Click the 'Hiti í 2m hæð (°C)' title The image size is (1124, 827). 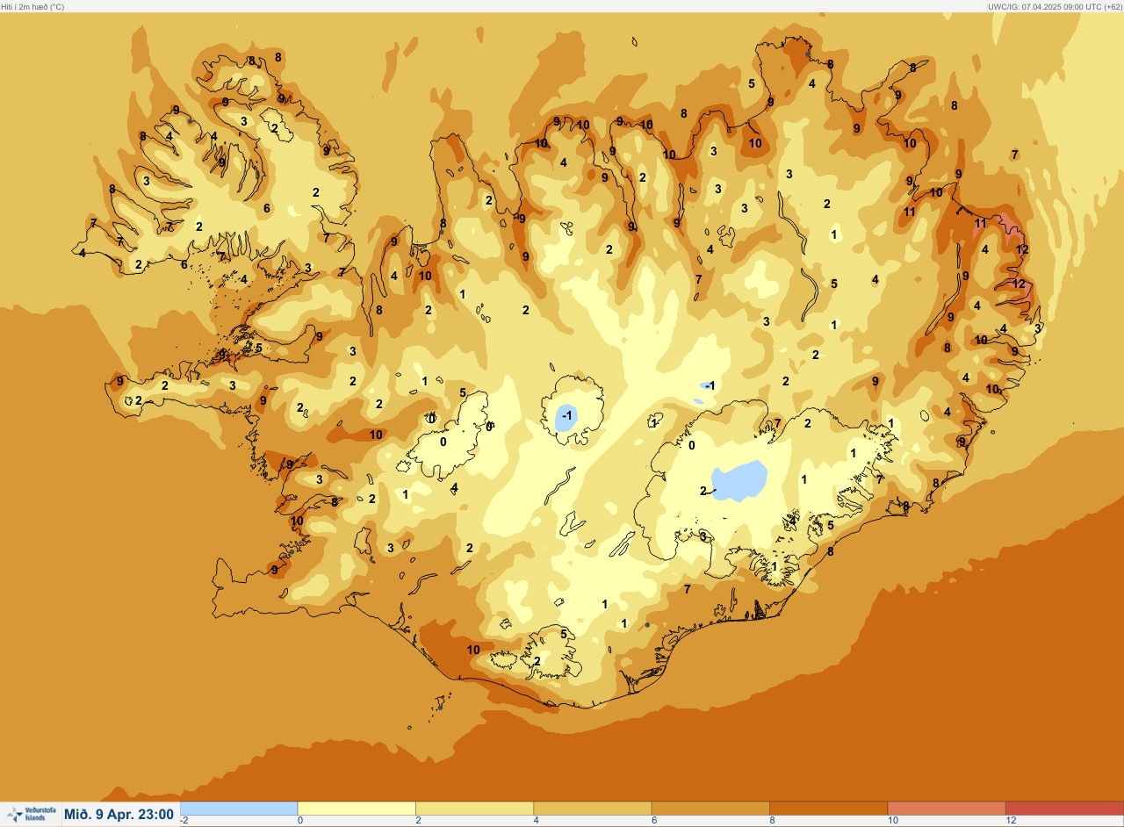click(x=32, y=6)
